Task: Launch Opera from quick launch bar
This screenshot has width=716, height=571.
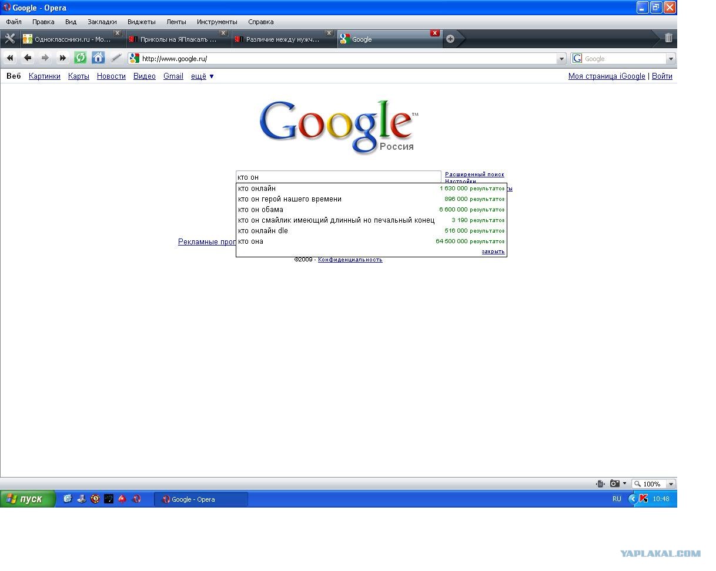Action: pyautogui.click(x=136, y=499)
